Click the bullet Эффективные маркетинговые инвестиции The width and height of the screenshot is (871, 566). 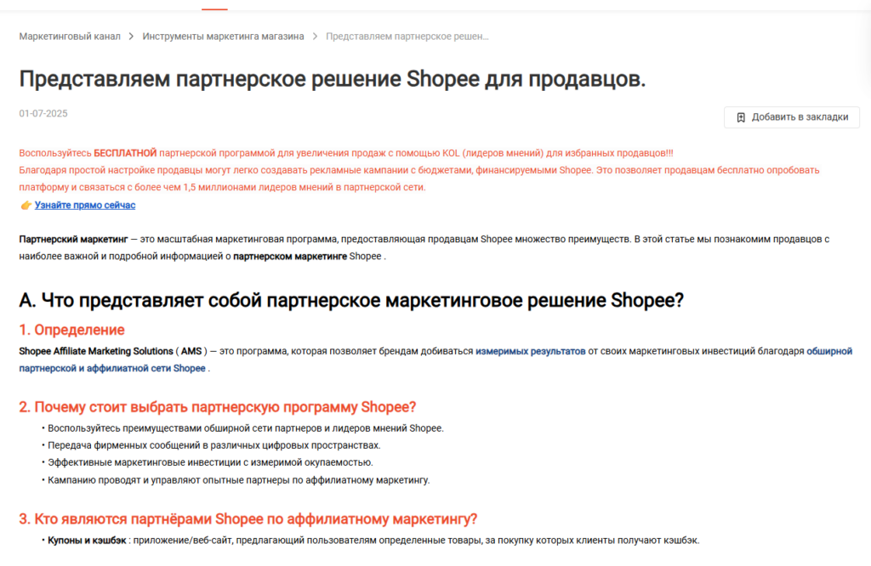(210, 462)
